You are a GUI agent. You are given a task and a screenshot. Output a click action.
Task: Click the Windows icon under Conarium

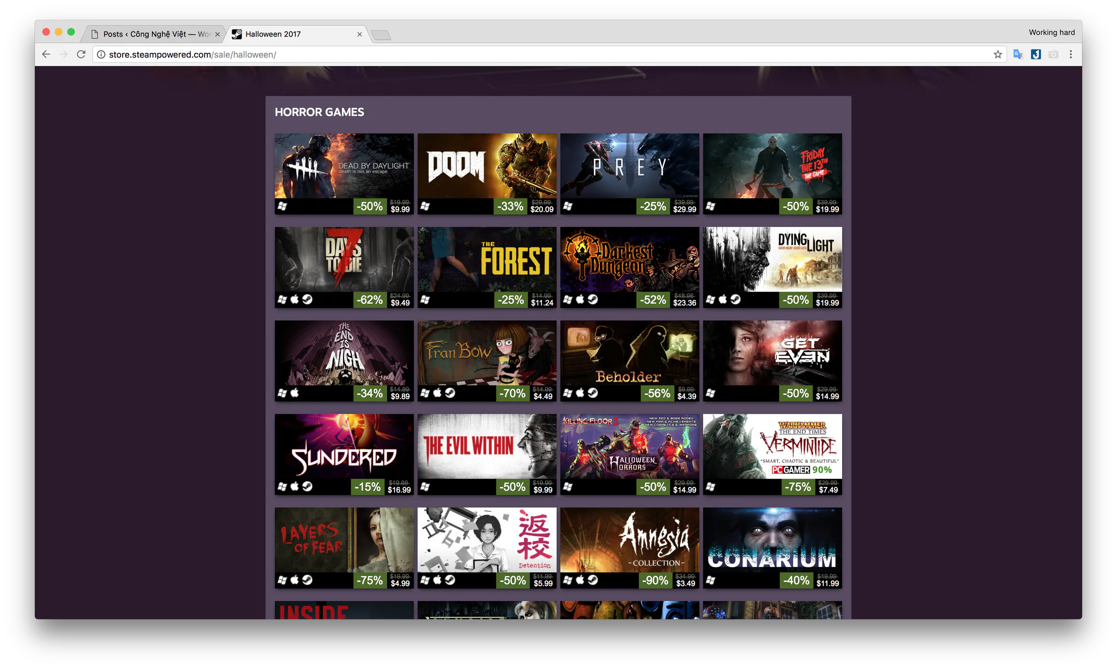tap(711, 580)
